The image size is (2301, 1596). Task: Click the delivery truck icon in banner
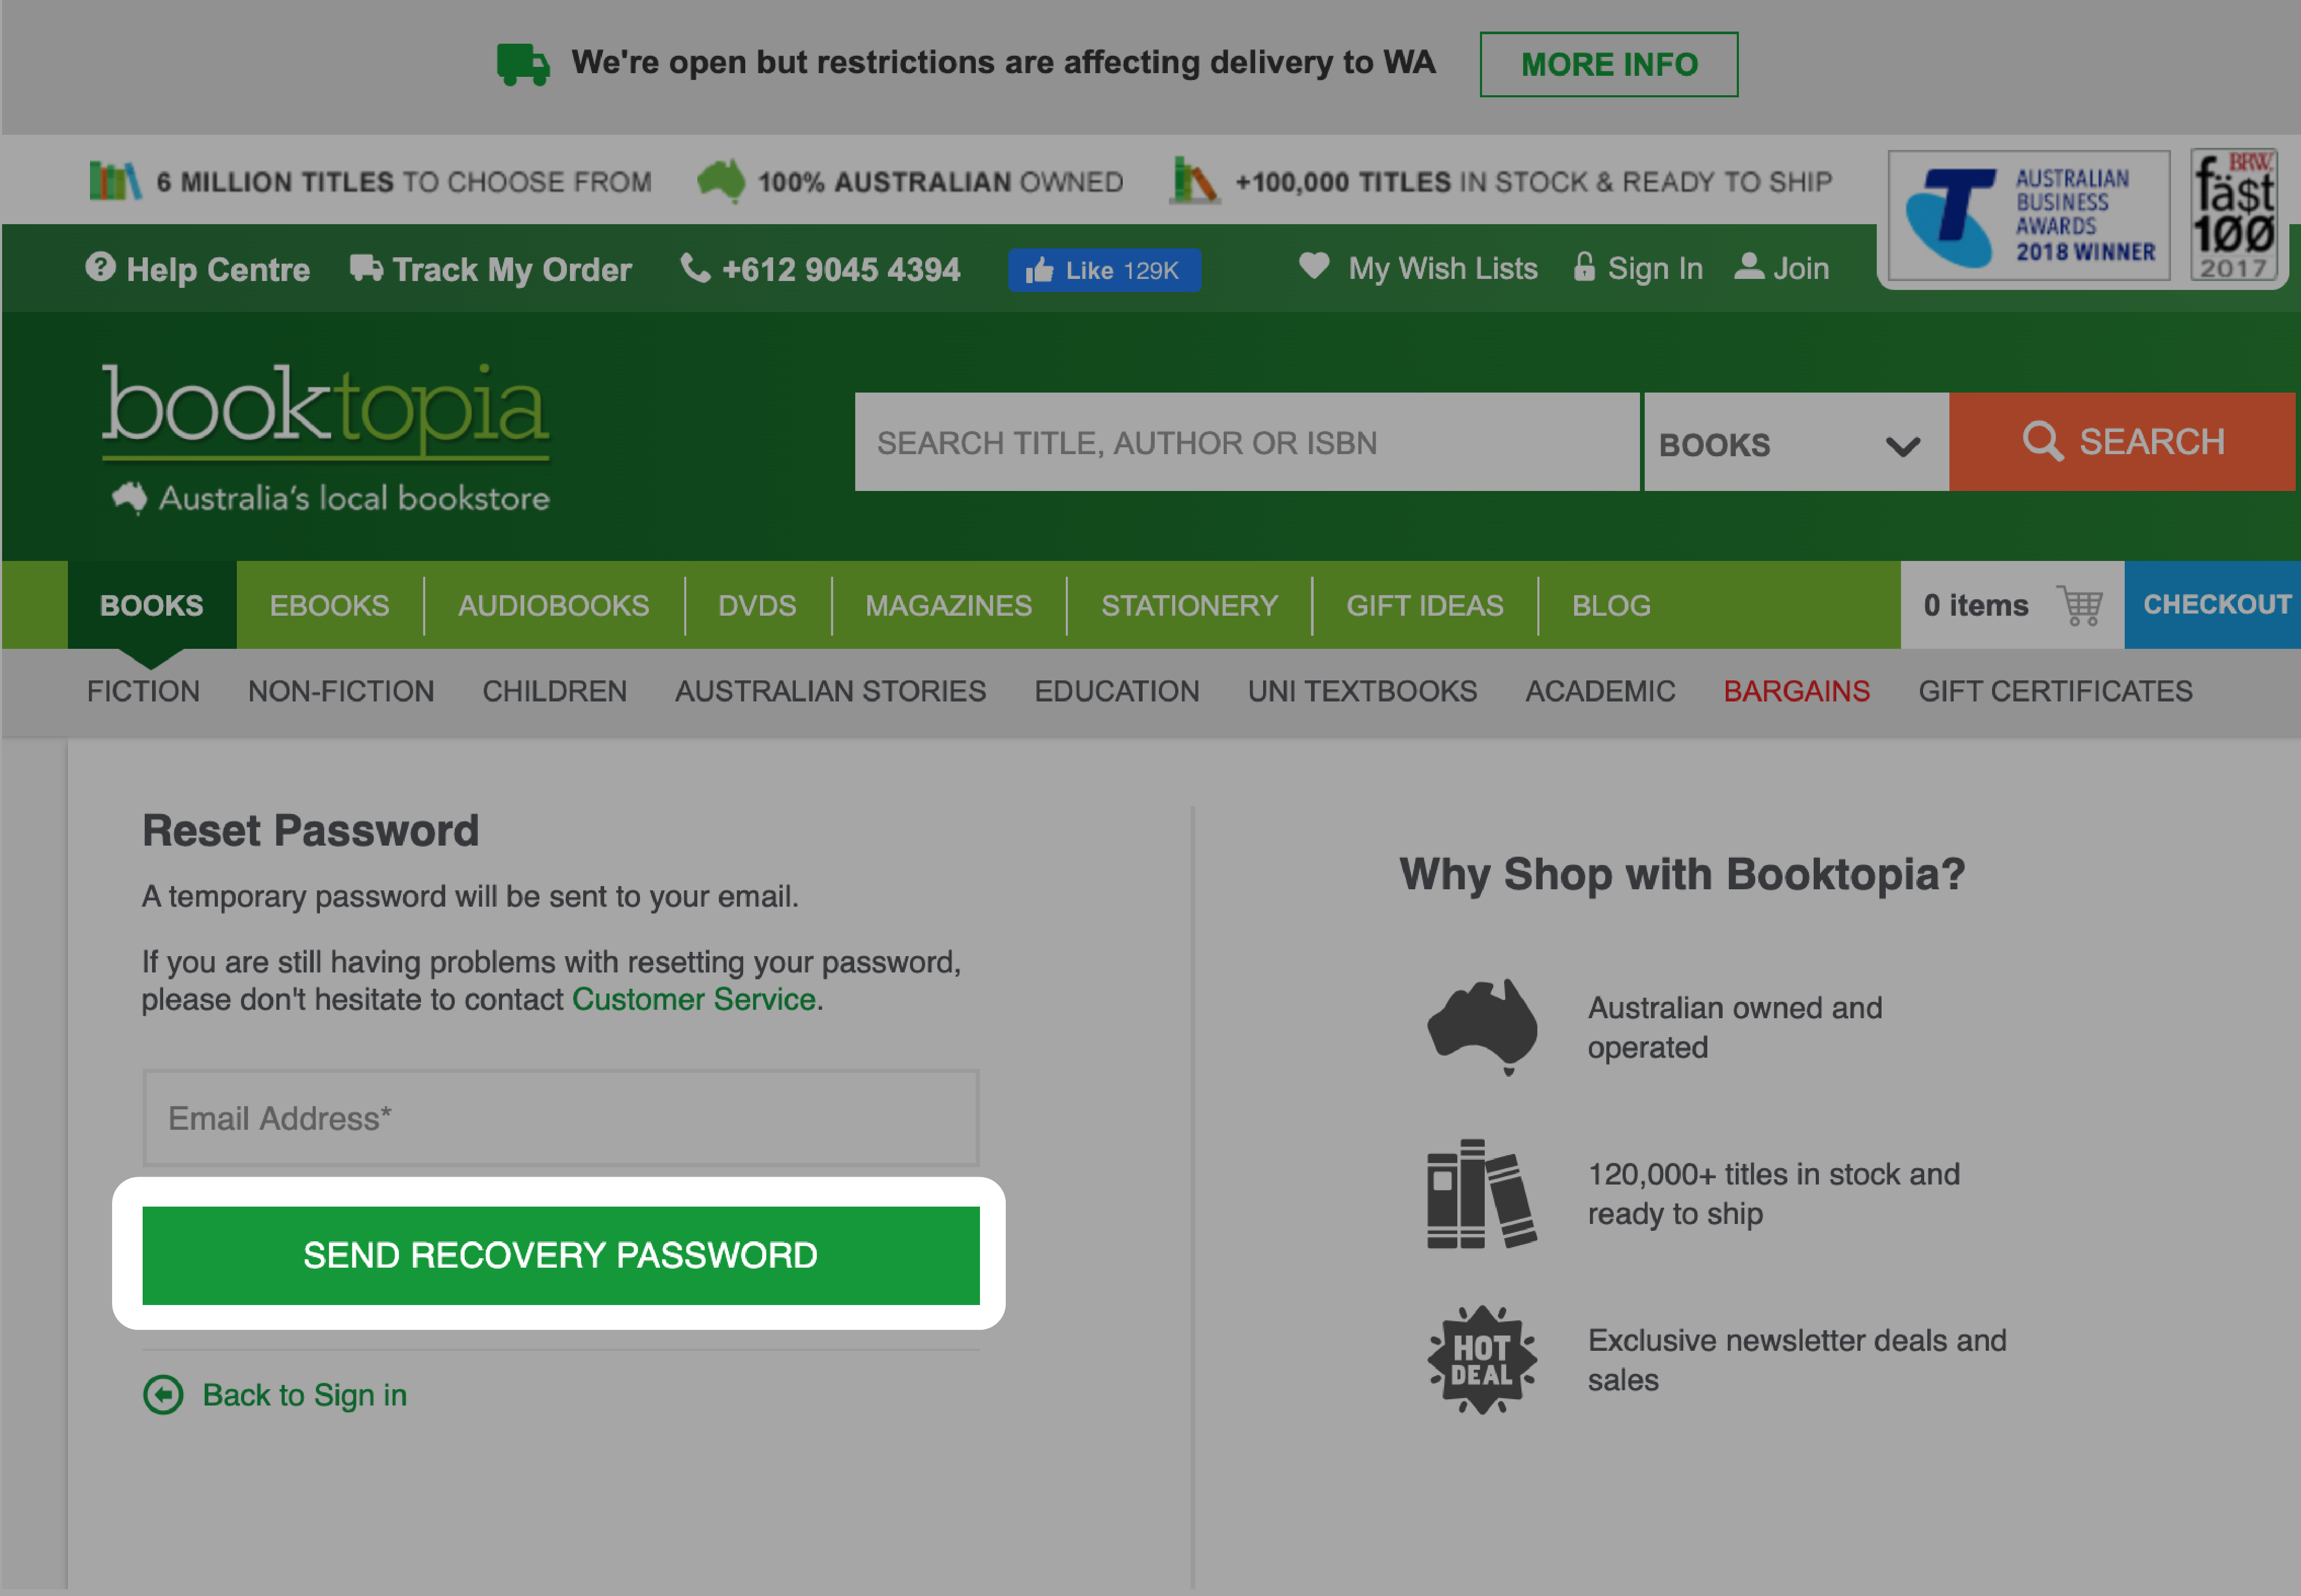coord(523,65)
